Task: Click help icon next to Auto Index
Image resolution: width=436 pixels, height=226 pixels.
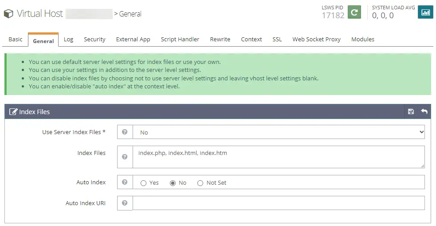Action: pyautogui.click(x=125, y=182)
